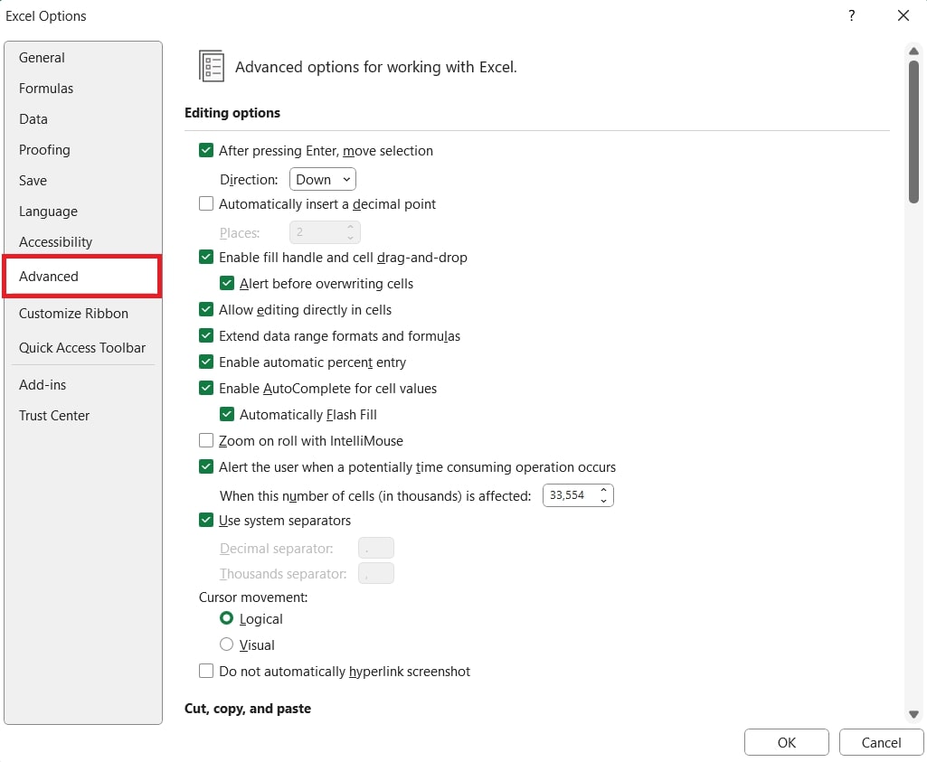Uncheck Automatically Flash Fill
Viewport: 927px width, 762px height.
(226, 415)
